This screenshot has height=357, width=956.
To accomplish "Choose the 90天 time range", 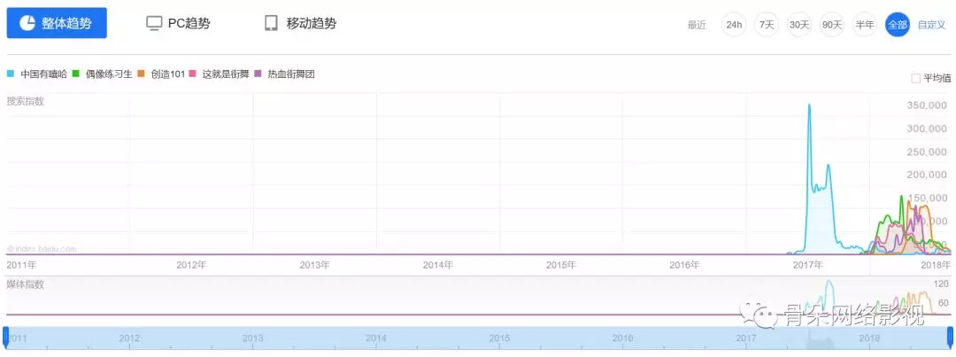I will pyautogui.click(x=831, y=25).
